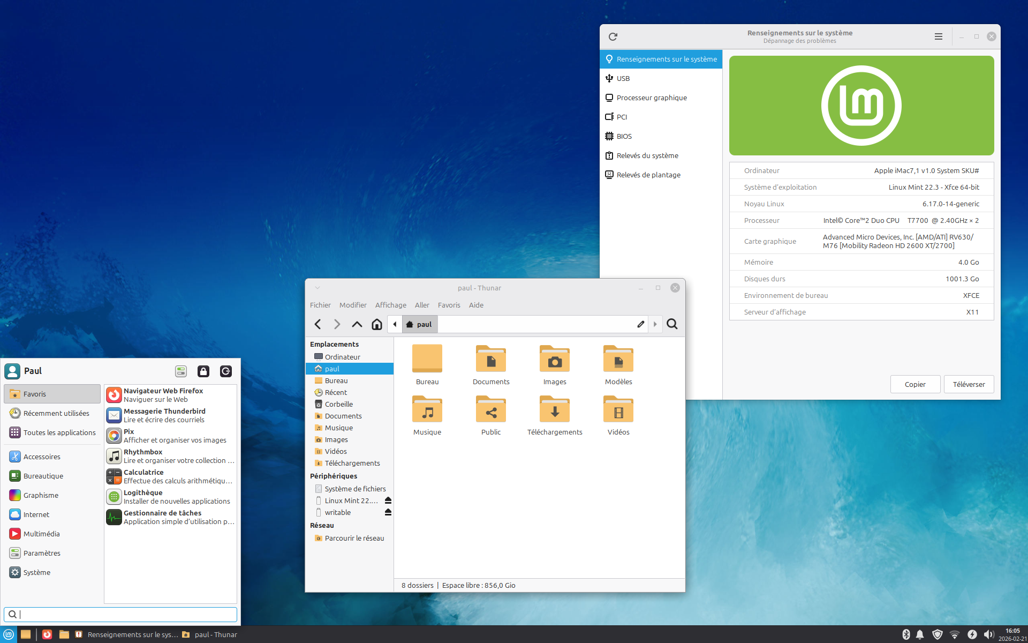Click the Téléverser button

pos(969,384)
